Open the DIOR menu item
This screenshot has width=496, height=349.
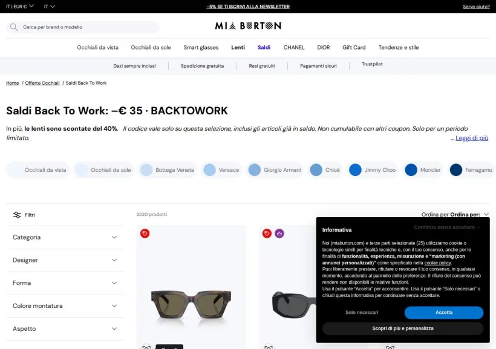pyautogui.click(x=323, y=47)
